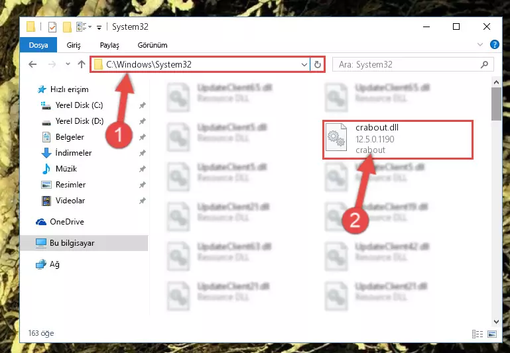510x353 pixels.
Task: Click the crabout.dll gear file icon
Action: (x=336, y=137)
